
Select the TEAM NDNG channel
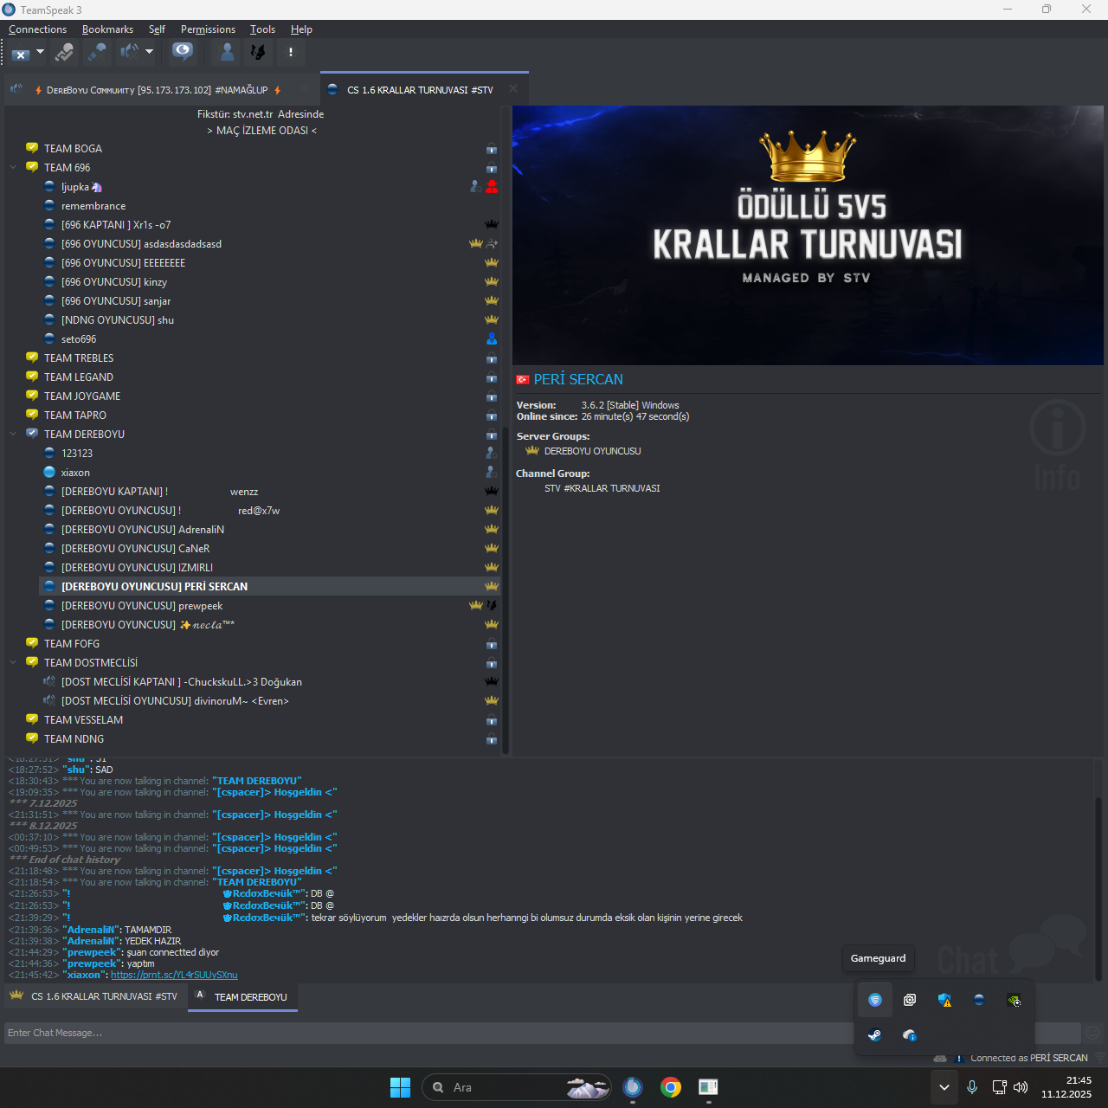click(x=74, y=739)
